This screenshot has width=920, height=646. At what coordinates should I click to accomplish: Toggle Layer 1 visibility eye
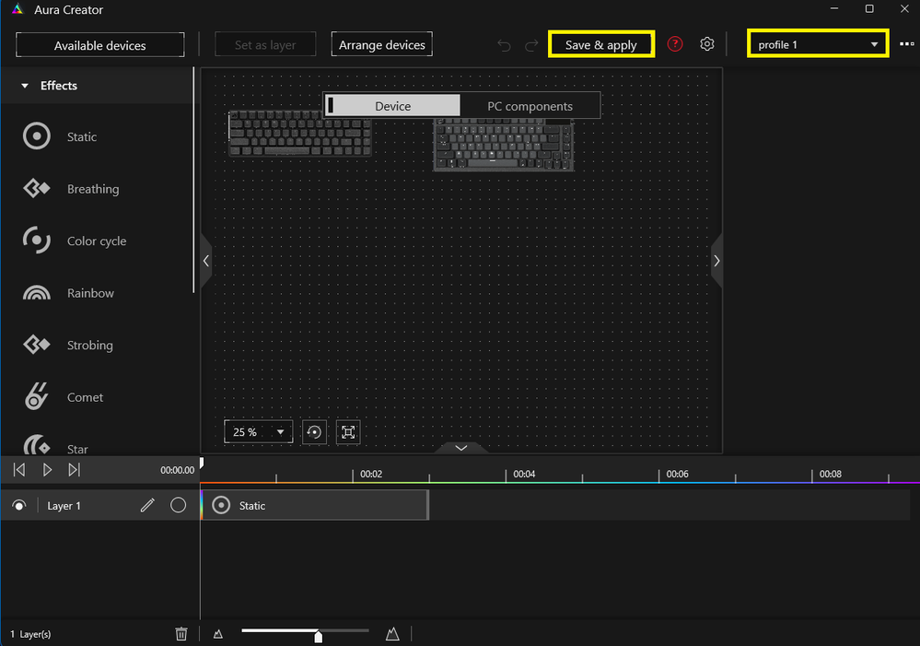point(18,505)
